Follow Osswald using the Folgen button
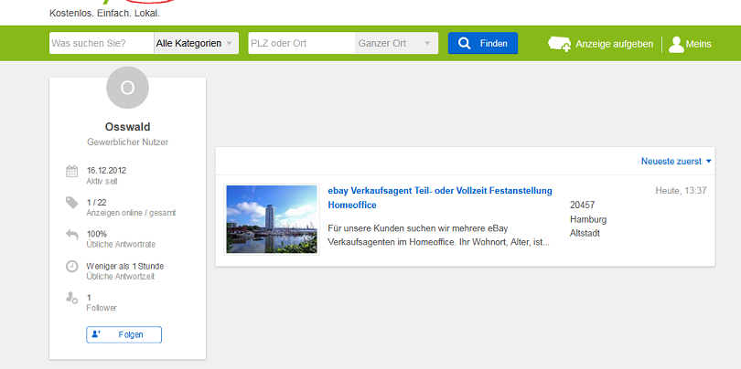This screenshot has height=369, width=741. pyautogui.click(x=123, y=334)
